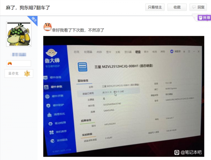Image resolution: width=211 pixels, height=160 pixels.
Task: Click the 拓展信息 section heading
Action: click(x=86, y=120)
